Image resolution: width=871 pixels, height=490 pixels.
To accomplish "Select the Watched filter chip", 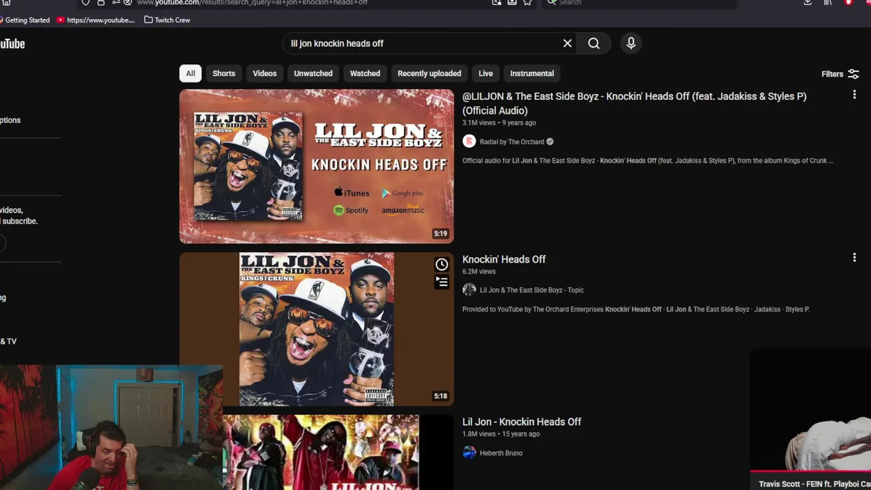I will click(365, 73).
